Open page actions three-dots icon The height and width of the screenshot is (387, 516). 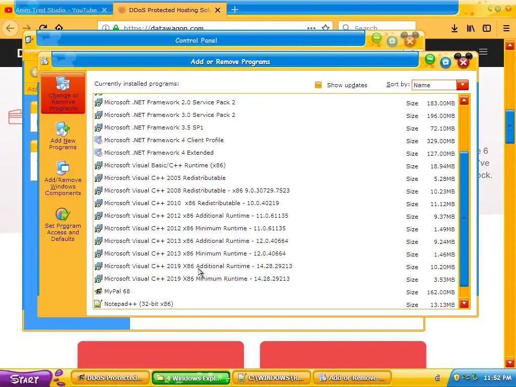pos(311,28)
